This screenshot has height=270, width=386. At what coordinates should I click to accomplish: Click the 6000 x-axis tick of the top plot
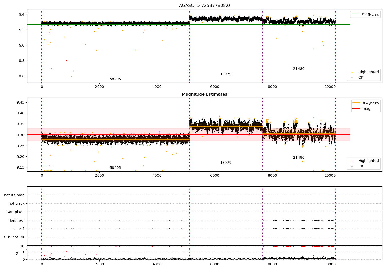point(215,87)
